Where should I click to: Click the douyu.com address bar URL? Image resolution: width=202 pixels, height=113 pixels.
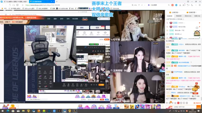coord(43,5)
